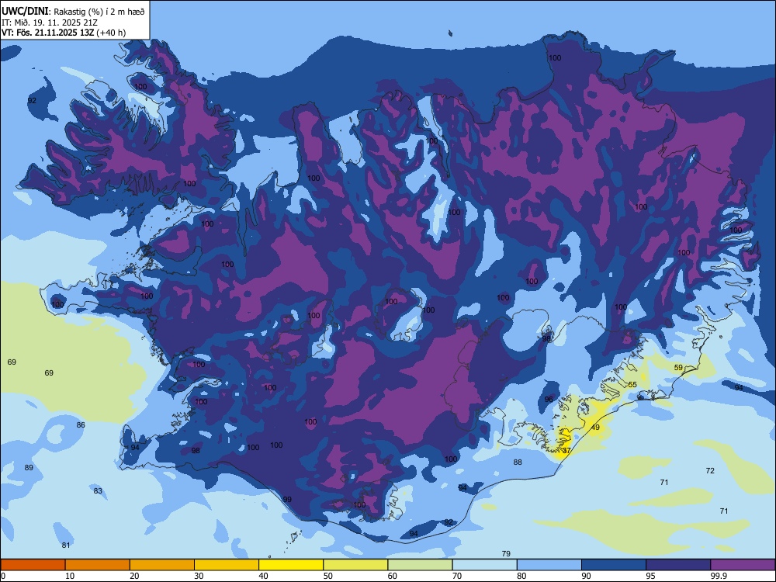
Task: Click the humidity value 81 on the map
Action: coord(66,545)
